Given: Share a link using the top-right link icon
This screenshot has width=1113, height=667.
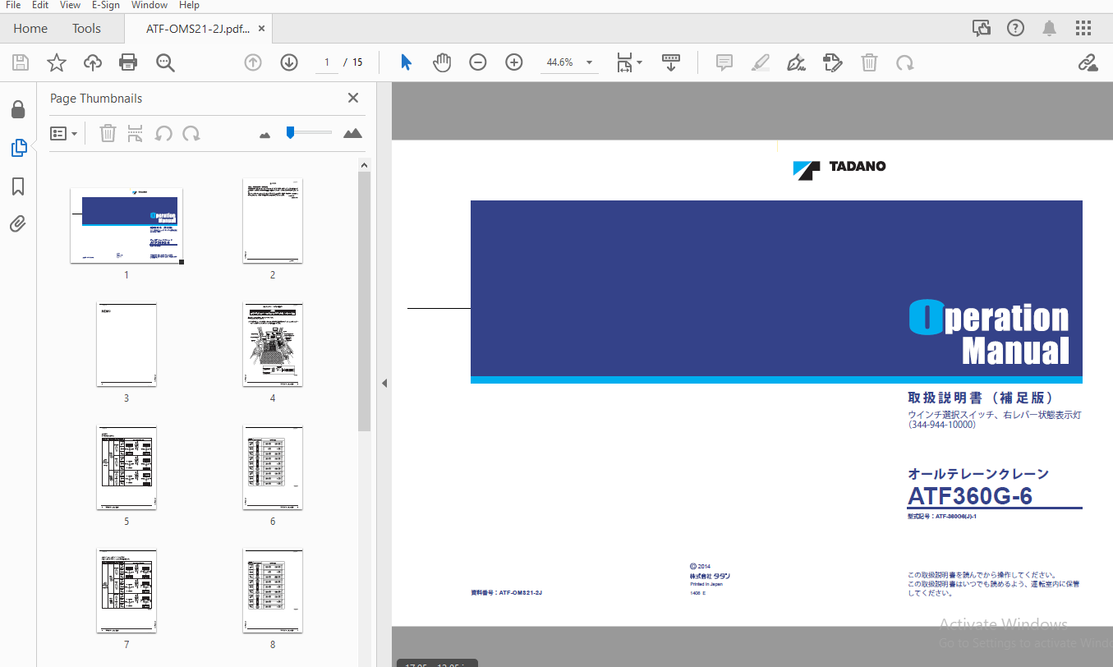Looking at the screenshot, I should click(x=1088, y=62).
